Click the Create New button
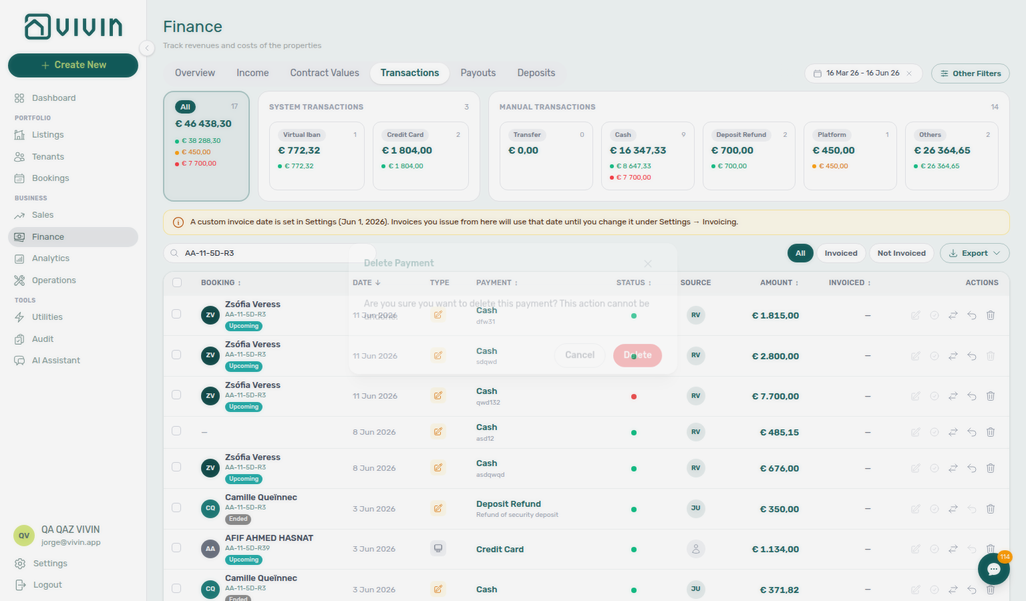The width and height of the screenshot is (1026, 601). [x=73, y=65]
